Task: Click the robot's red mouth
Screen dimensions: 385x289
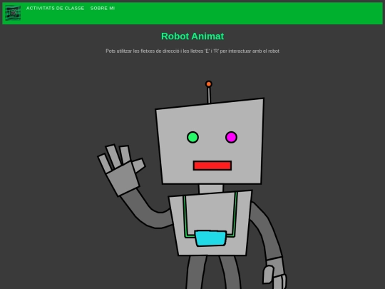Action: tap(212, 166)
